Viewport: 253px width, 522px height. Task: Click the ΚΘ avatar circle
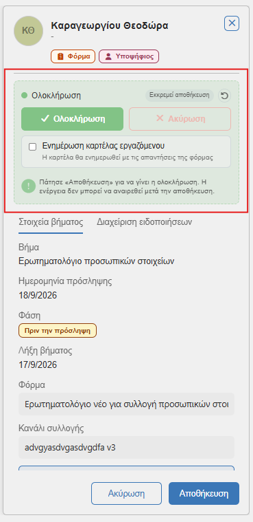[28, 31]
